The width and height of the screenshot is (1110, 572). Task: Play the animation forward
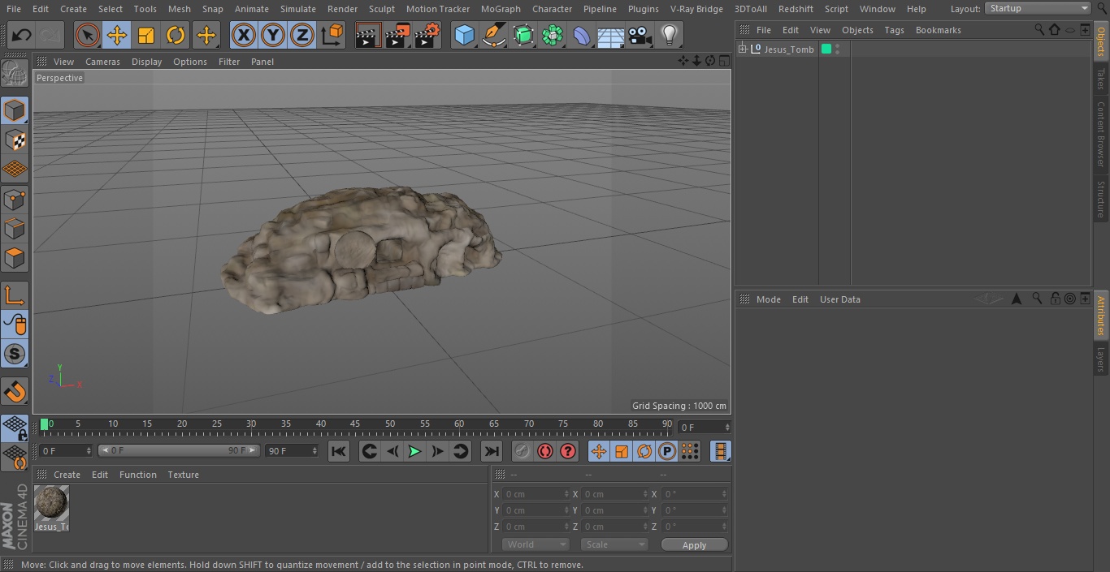tap(414, 451)
